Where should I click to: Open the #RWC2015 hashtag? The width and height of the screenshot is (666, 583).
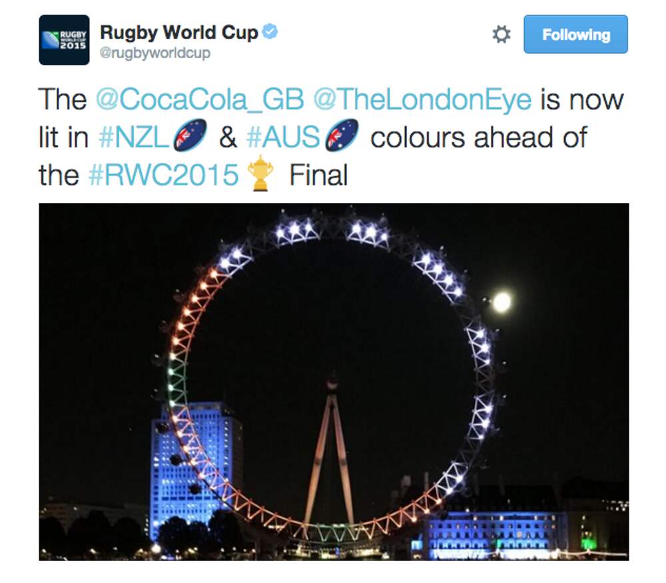click(x=164, y=175)
